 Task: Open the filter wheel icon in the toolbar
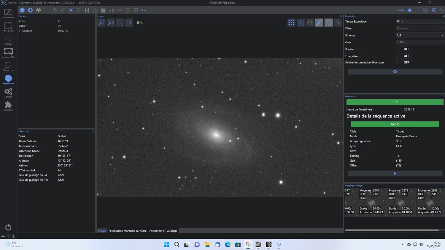pos(38,10)
